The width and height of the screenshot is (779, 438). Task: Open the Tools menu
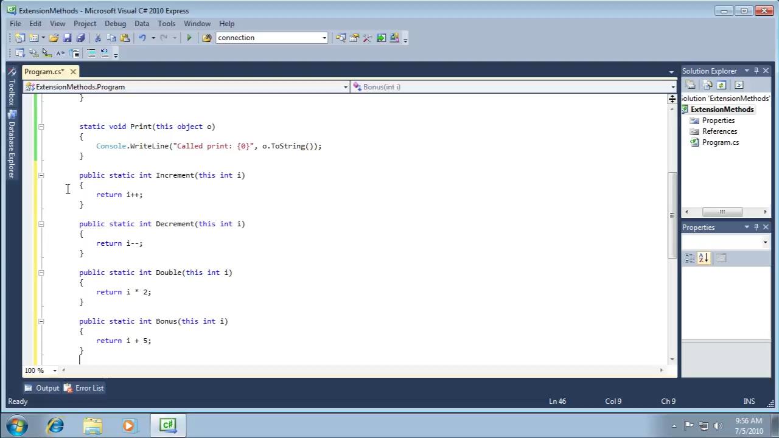coord(166,24)
